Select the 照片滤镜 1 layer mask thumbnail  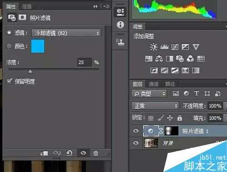[x=171, y=131]
